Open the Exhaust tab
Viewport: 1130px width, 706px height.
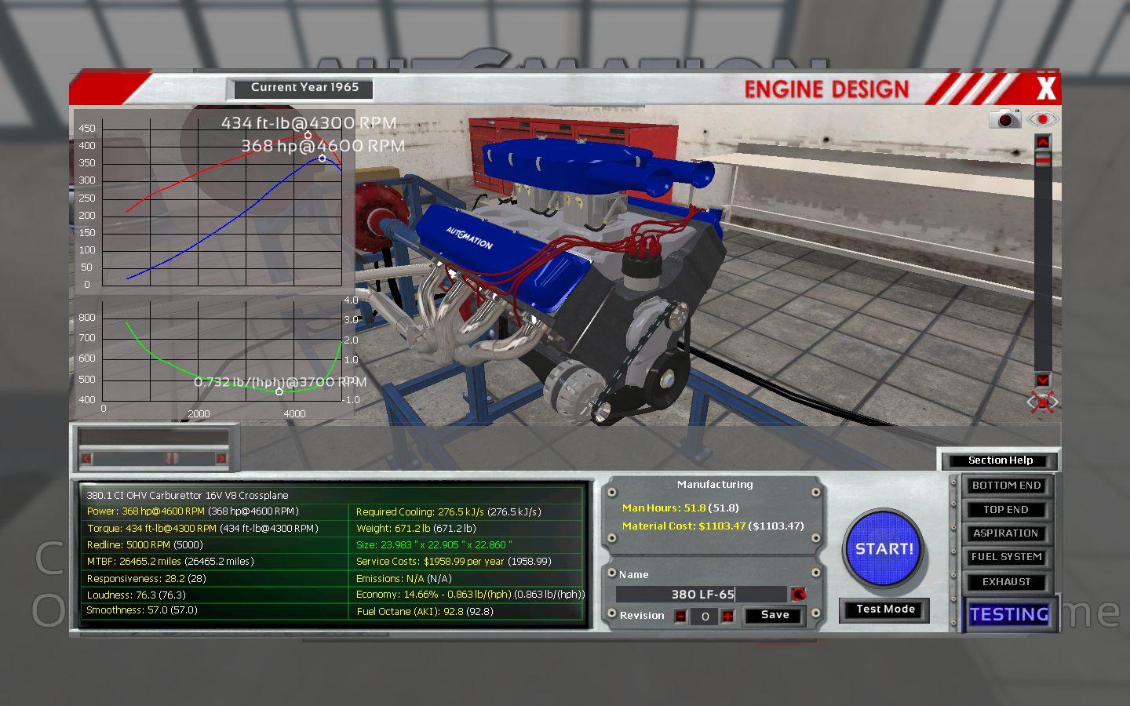click(x=1006, y=582)
